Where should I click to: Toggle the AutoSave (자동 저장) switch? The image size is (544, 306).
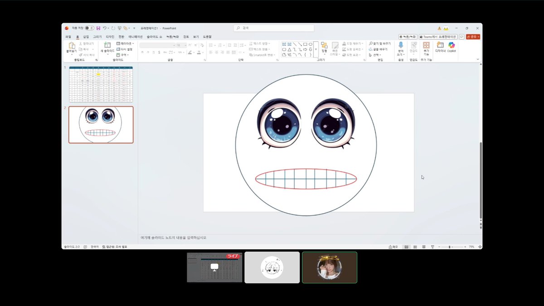pyautogui.click(x=89, y=28)
